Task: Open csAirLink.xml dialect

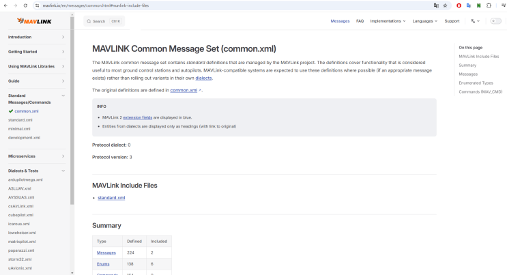Action: [x=20, y=206]
